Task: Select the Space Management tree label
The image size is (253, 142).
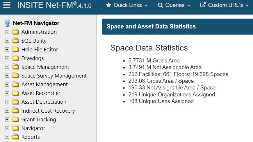Action: coord(45,67)
